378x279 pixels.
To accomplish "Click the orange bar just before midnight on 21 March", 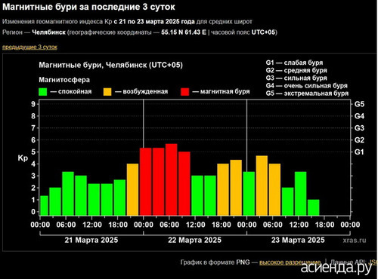I will 132,189.
